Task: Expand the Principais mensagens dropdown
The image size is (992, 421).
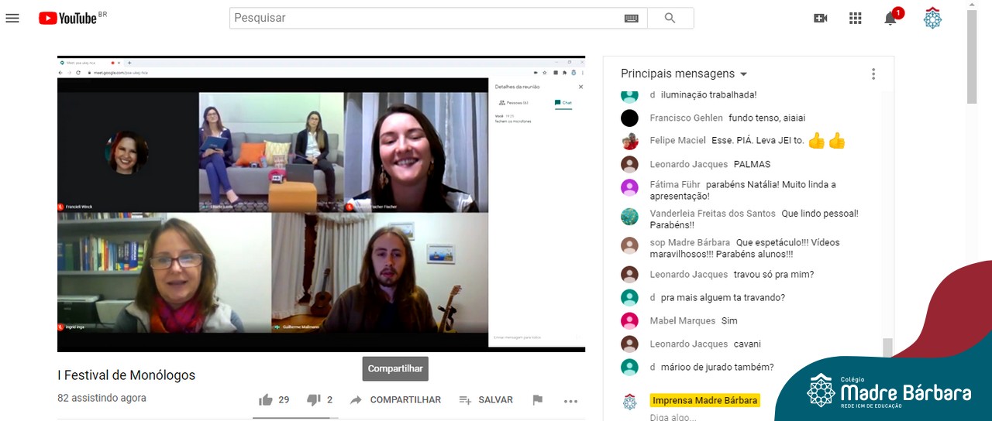Action: (684, 74)
